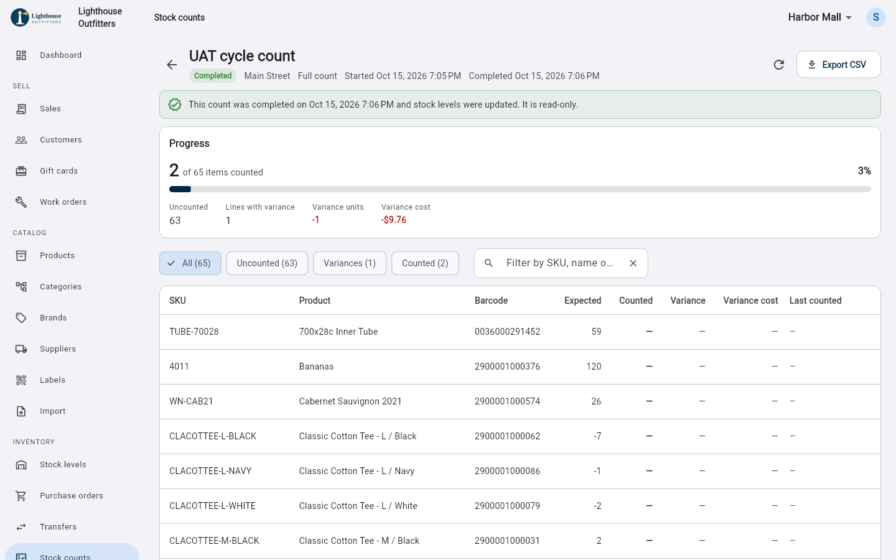Click the Products box icon
Viewport: 896px width, 560px height.
click(21, 256)
